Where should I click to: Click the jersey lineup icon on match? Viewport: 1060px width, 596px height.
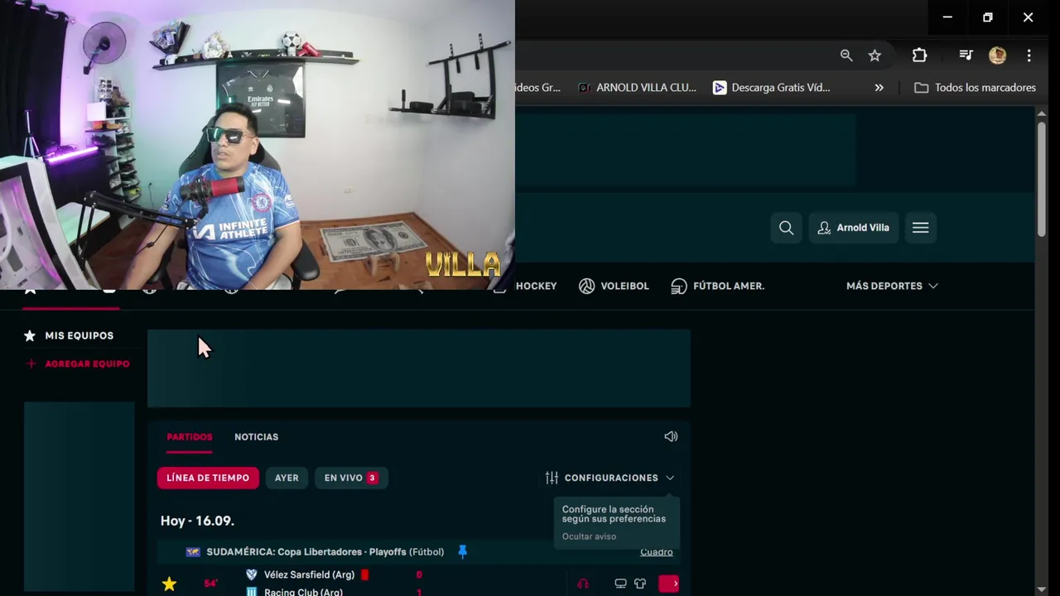(640, 584)
